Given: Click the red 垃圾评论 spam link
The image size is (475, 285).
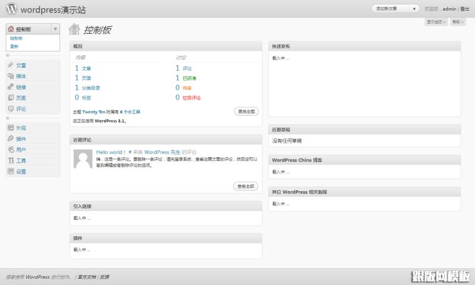Looking at the screenshot, I should [192, 98].
